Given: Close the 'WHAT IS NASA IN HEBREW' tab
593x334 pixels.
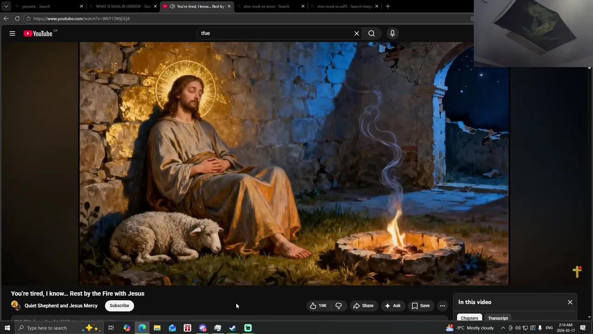Looking at the screenshot, I should (155, 6).
